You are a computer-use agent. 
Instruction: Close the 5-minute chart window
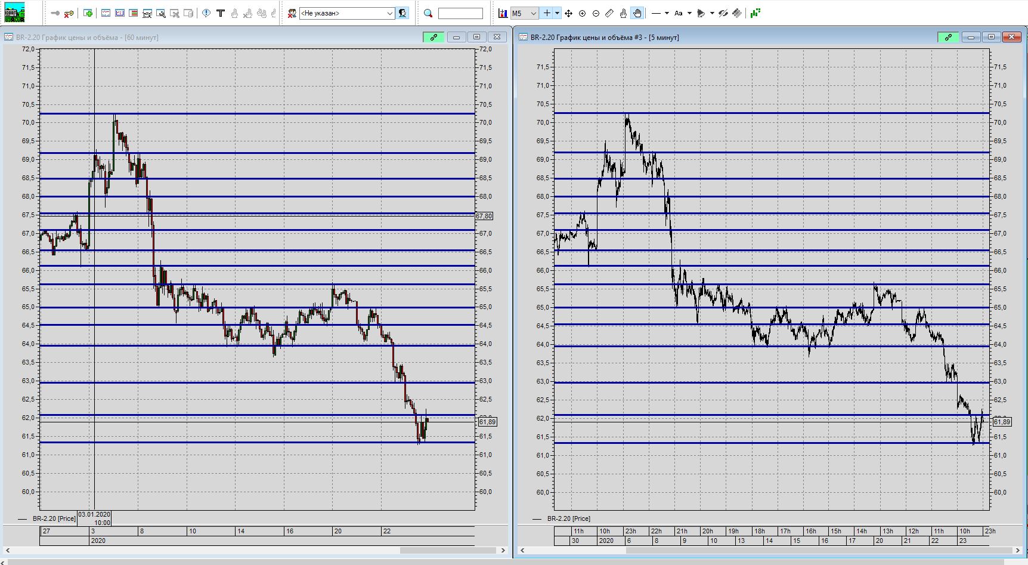pyautogui.click(x=1011, y=37)
